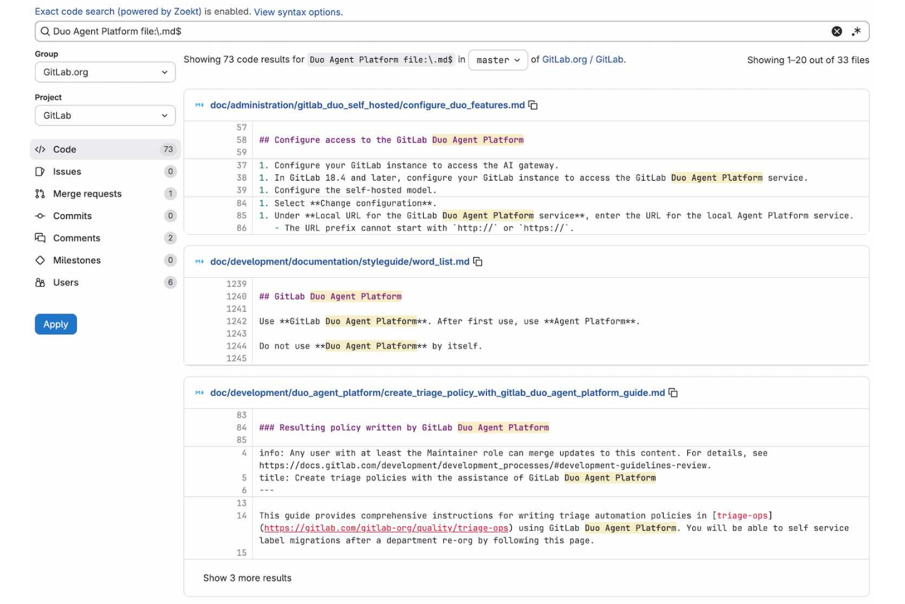The image size is (905, 604).
Task: Switch to the Comments filter
Action: click(x=76, y=238)
